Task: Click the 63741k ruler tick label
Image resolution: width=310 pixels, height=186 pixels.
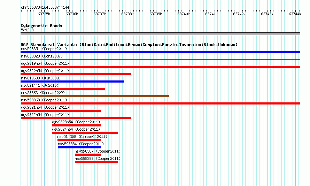Action: pyautogui.click(x=211, y=14)
